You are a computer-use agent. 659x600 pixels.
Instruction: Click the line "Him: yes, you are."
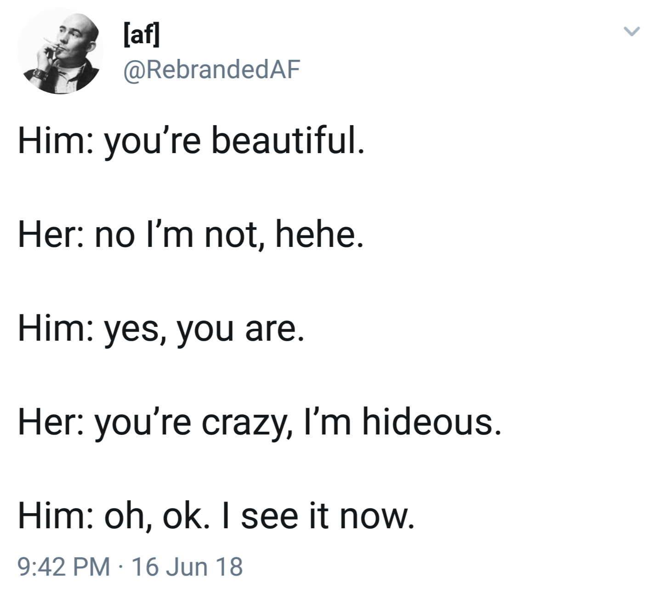tap(161, 329)
